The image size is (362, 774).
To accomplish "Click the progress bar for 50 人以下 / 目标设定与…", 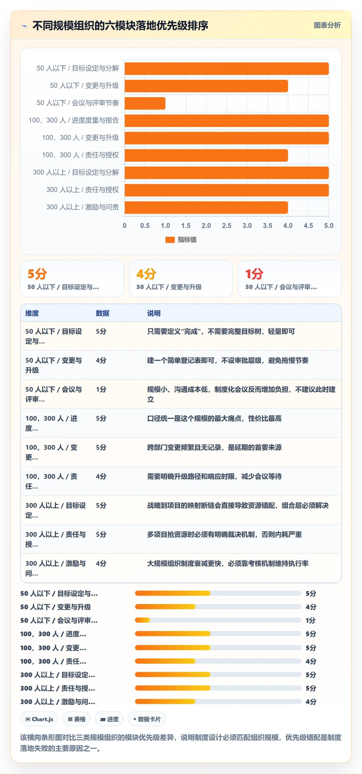I will 218,593.
